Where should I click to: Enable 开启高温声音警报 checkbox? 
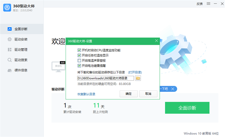pos(79,60)
